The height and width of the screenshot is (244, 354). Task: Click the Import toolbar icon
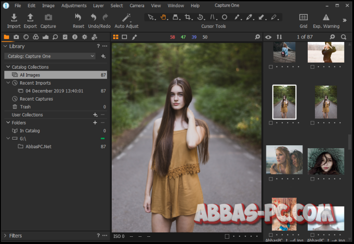click(13, 18)
